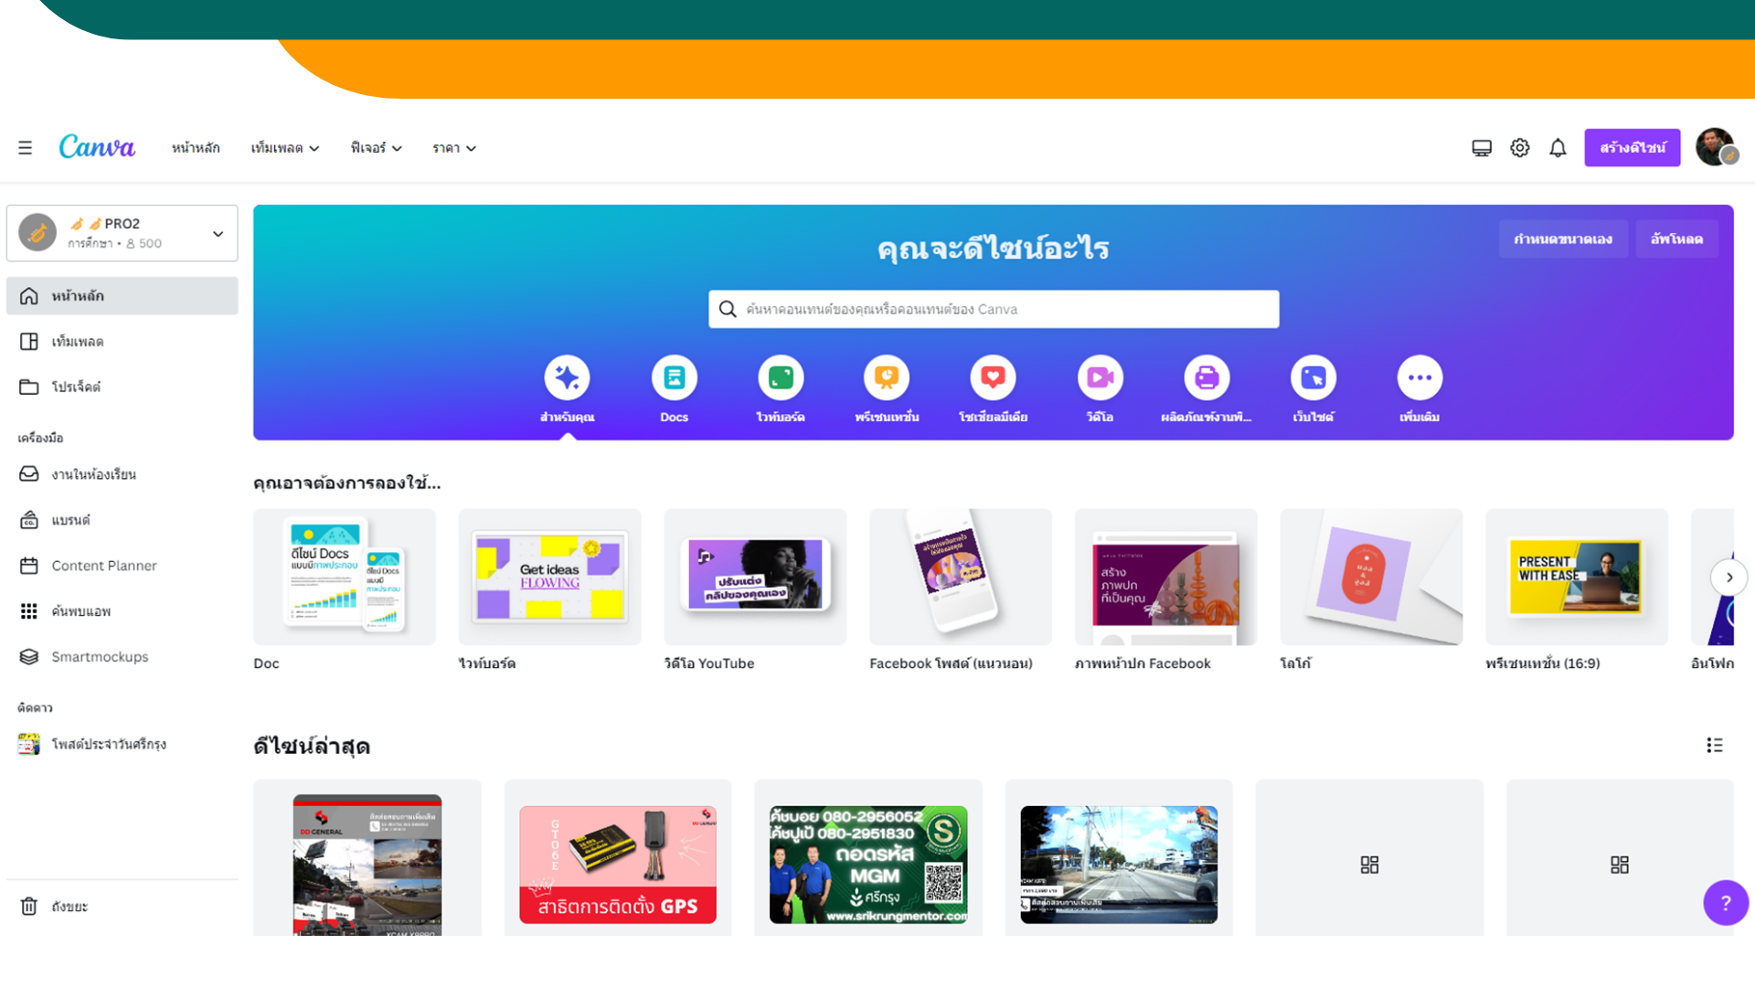Open the notifications bell icon

tap(1558, 148)
